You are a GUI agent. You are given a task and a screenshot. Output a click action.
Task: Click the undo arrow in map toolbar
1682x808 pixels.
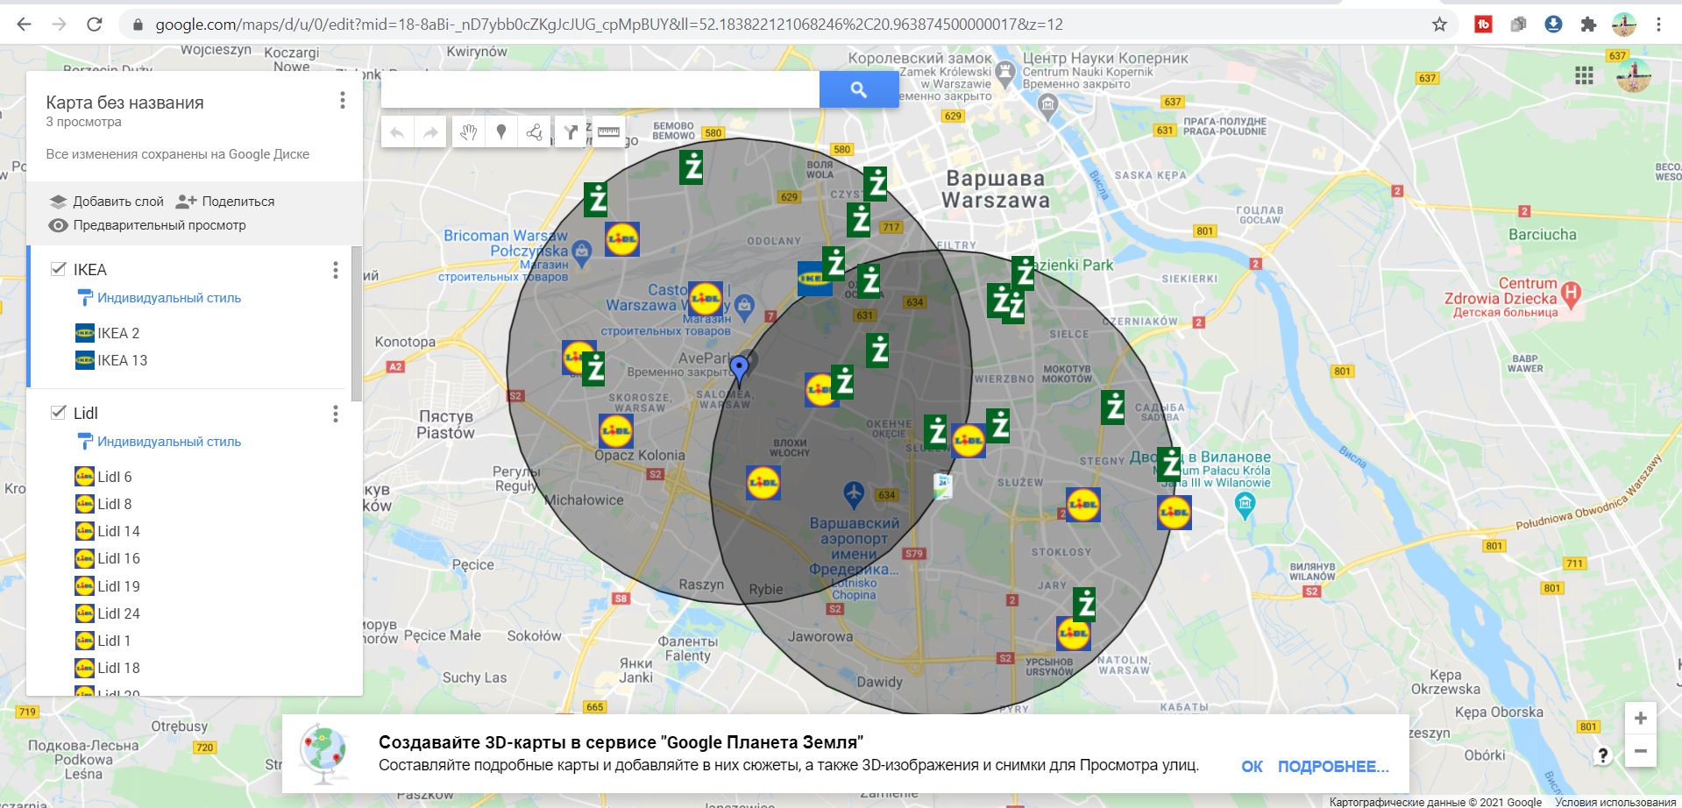(397, 132)
